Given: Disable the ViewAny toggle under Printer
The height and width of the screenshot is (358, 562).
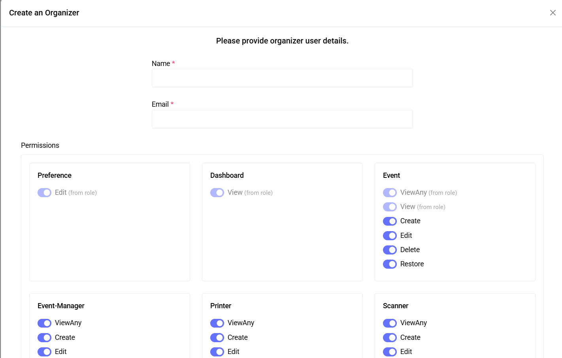Looking at the screenshot, I should click(217, 323).
